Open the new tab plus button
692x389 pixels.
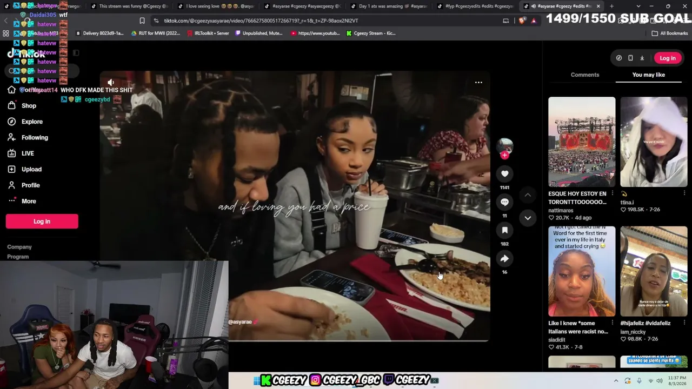[x=611, y=6]
